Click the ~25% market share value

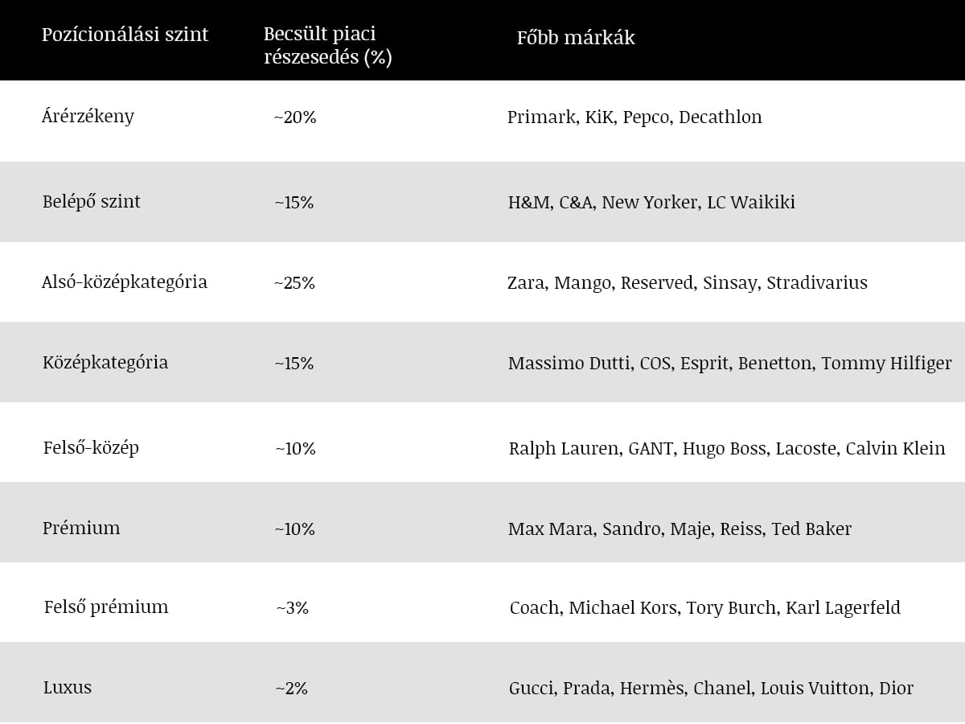coord(294,283)
